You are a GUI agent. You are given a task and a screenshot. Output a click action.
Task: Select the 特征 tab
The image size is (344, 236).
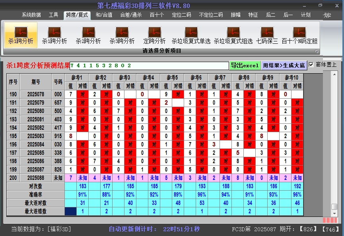(253, 15)
